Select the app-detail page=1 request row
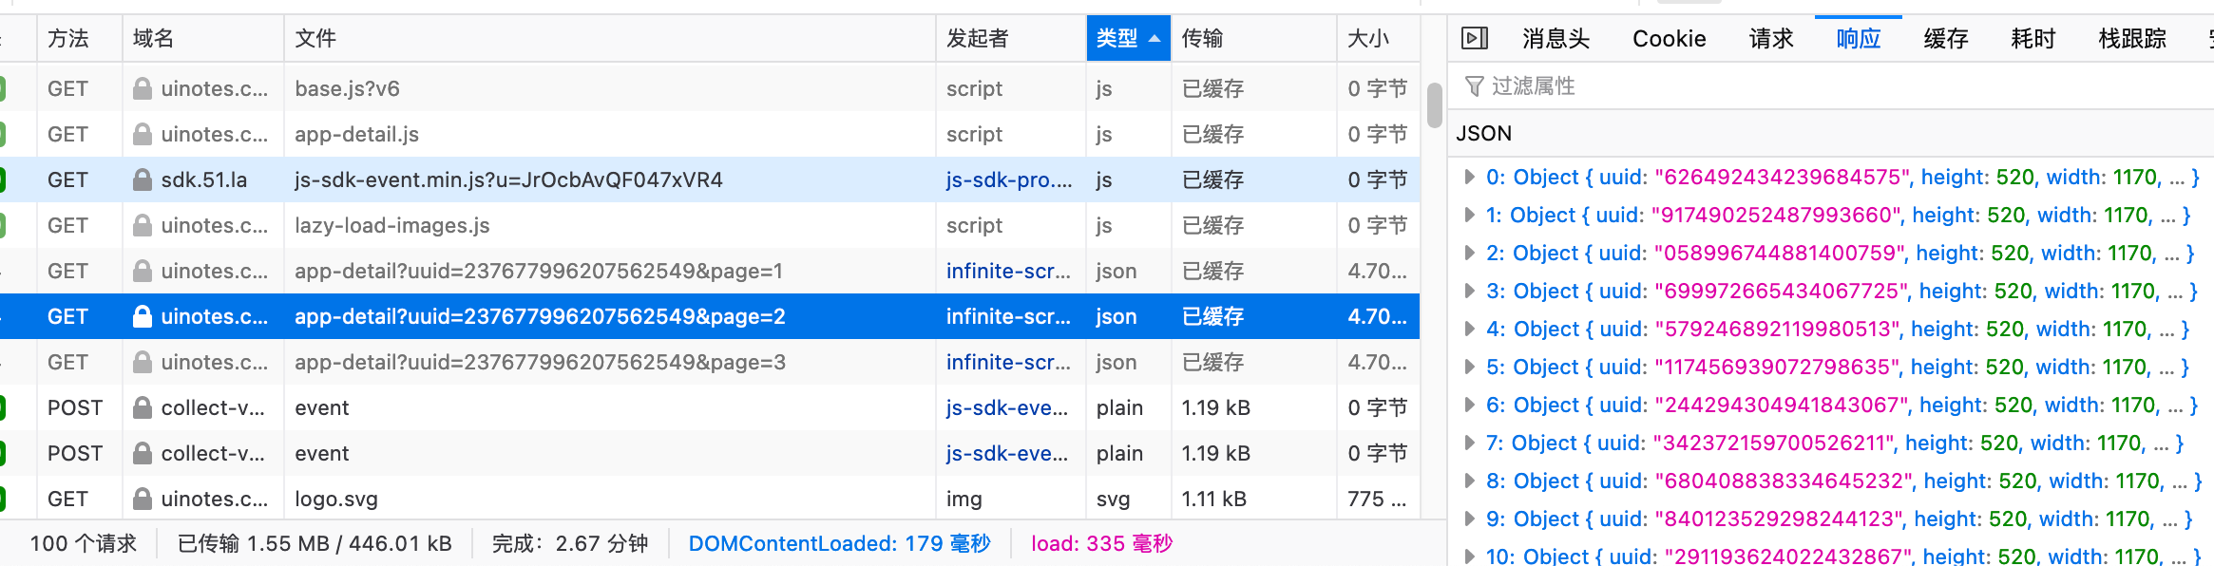Viewport: 2214px width, 566px height. [538, 271]
